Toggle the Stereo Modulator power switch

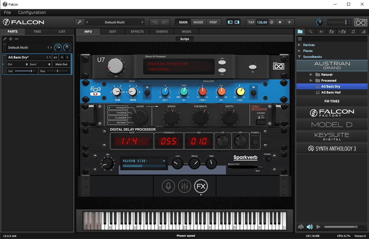261,122
